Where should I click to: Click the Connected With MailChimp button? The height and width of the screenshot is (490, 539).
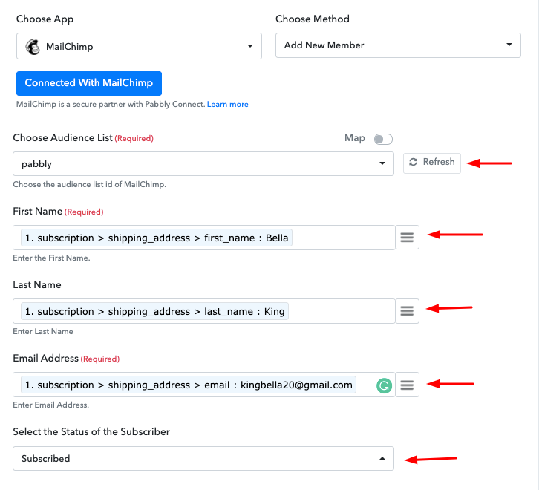point(89,83)
